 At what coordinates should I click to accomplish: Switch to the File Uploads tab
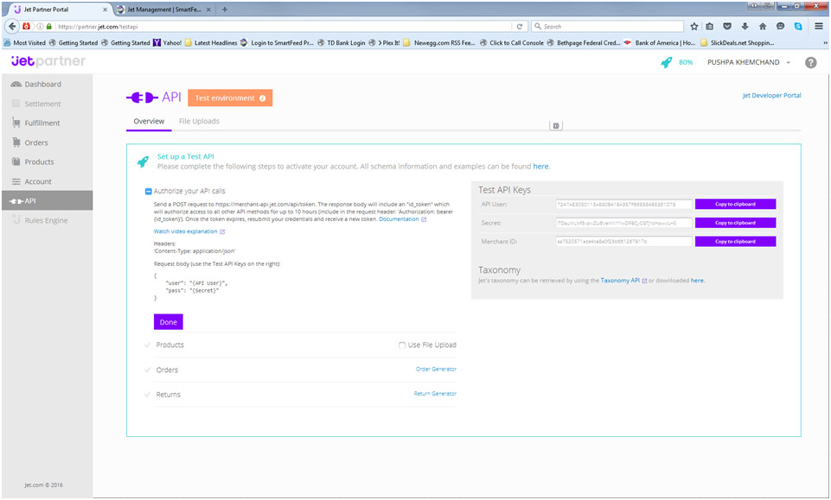199,121
